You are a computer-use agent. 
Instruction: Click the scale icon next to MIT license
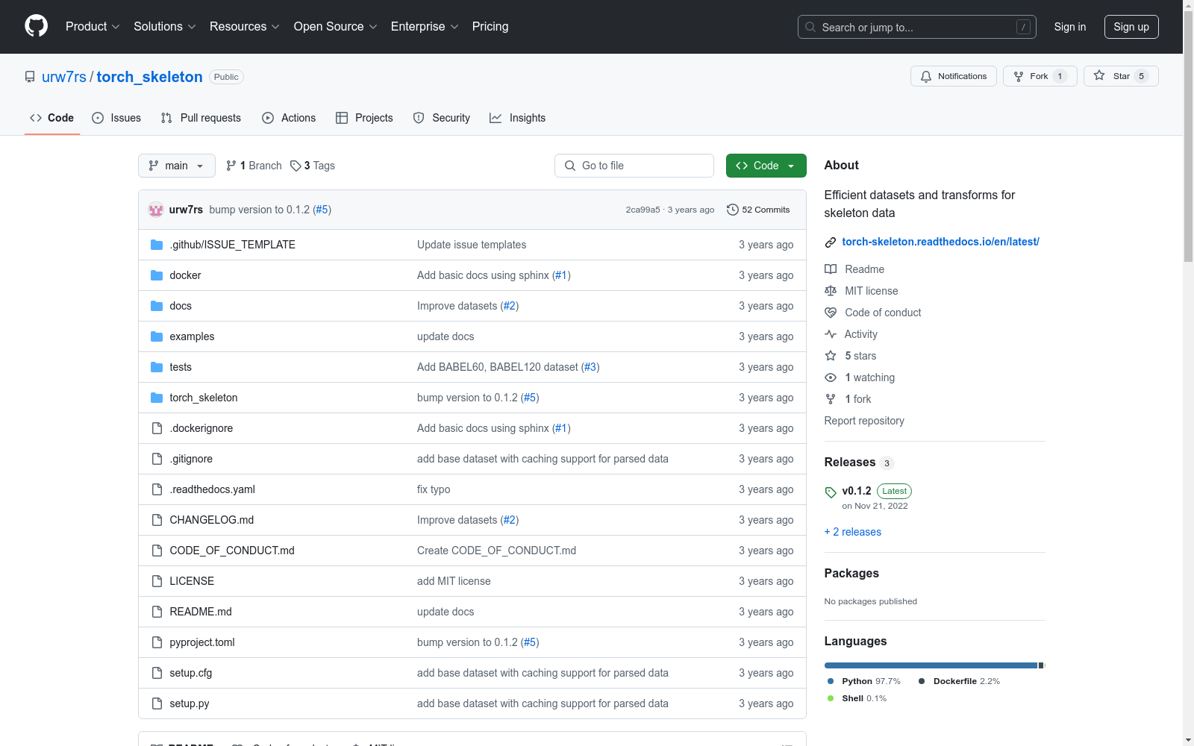click(831, 291)
